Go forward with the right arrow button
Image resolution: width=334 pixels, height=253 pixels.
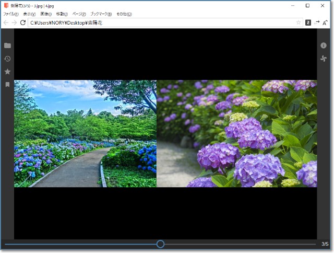tap(14, 23)
